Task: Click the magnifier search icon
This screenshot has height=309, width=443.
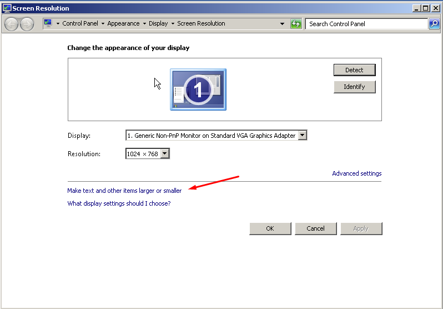Action: pos(435,24)
